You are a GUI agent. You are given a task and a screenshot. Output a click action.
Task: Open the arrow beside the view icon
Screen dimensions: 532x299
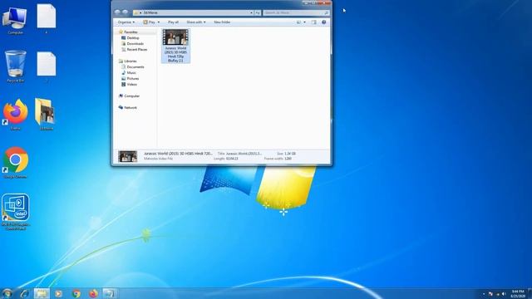pyautogui.click(x=304, y=22)
